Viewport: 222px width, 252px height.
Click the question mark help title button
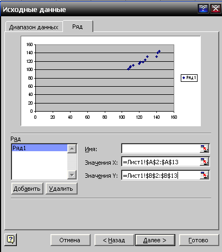[203, 9]
